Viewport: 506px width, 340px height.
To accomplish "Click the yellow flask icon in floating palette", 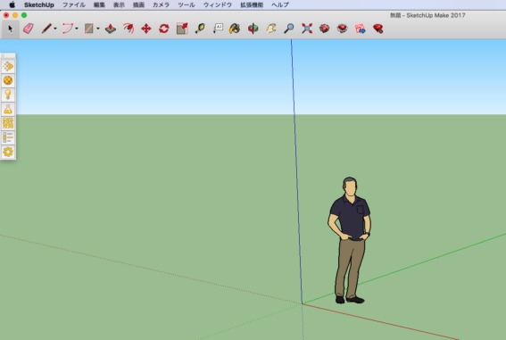I will [8, 109].
